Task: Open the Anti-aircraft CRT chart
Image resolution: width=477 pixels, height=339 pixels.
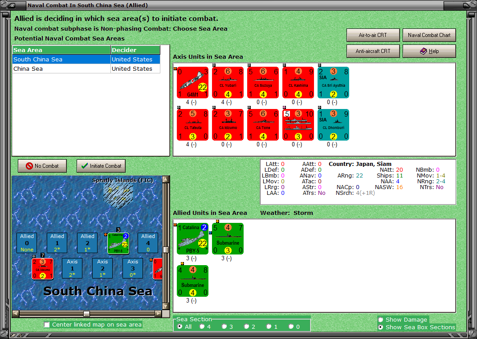Action: (x=373, y=51)
